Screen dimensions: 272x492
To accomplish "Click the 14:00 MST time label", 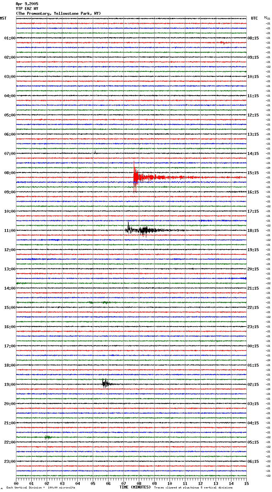I will click(10, 288).
